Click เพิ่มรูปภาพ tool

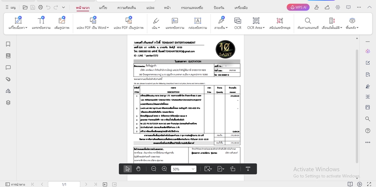click(62, 23)
